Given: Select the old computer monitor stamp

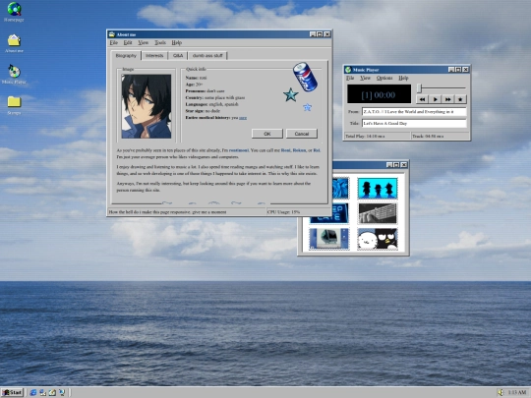Looking at the screenshot, I should tap(328, 239).
